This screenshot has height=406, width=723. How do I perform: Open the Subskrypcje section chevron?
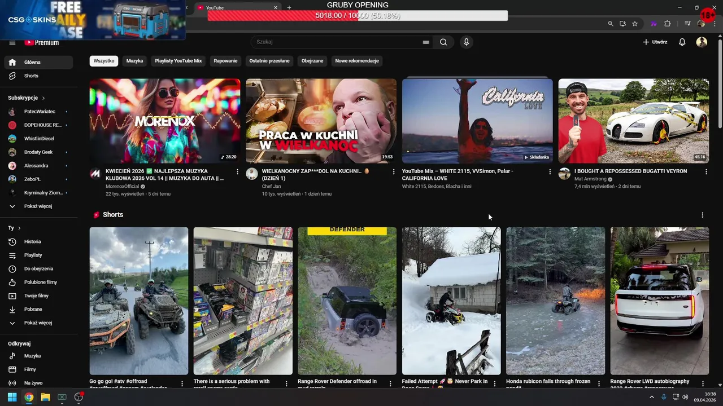point(43,98)
